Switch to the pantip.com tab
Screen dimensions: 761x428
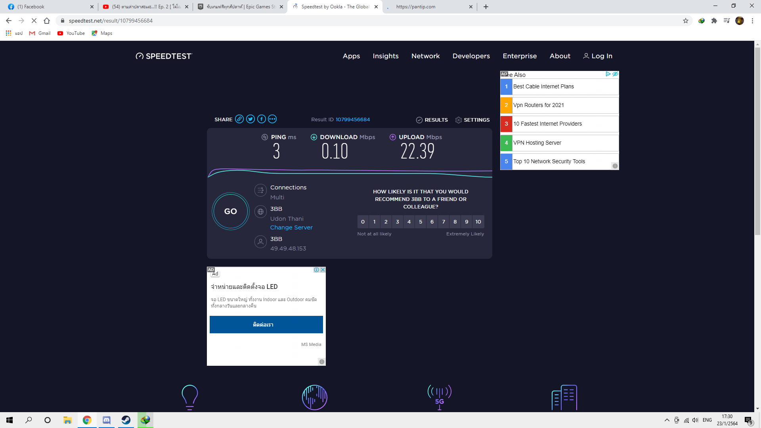point(429,7)
